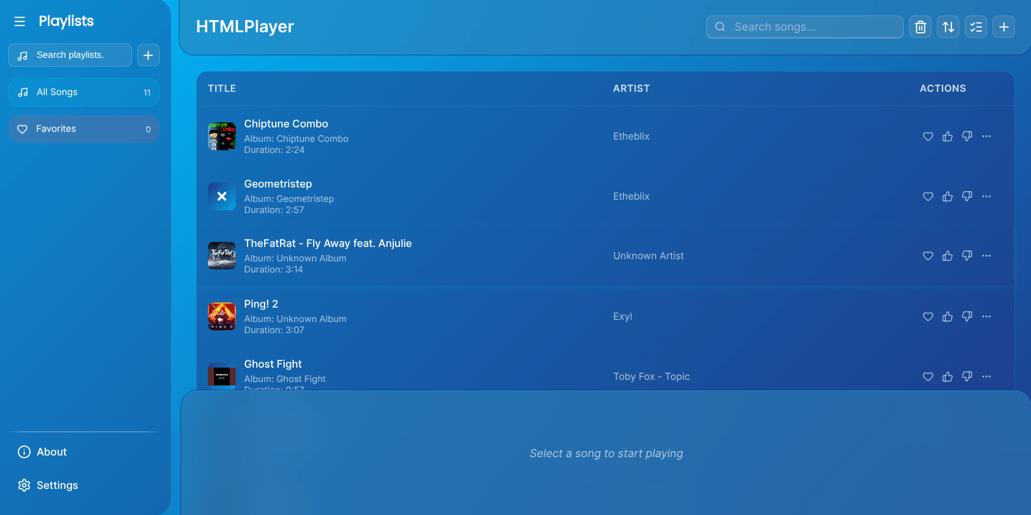1031x515 pixels.
Task: Click the Chiptune Combo album art
Action: pyautogui.click(x=222, y=136)
